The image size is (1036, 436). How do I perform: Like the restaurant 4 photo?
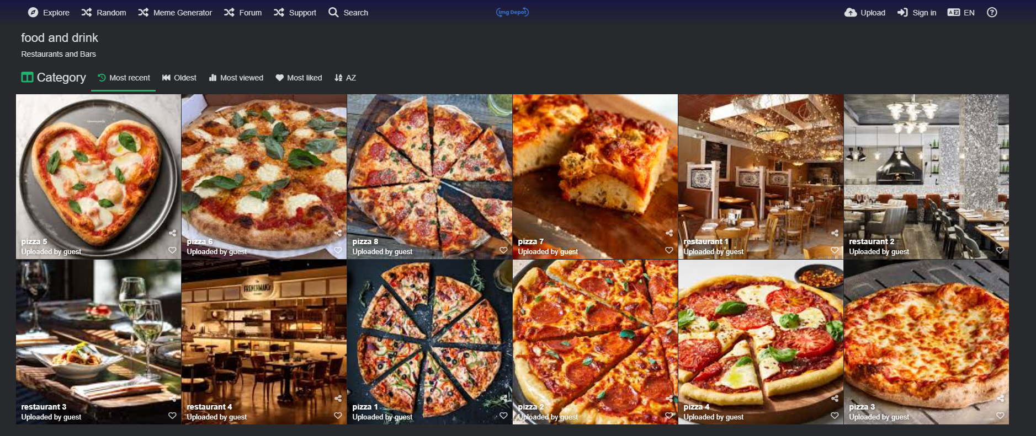click(338, 416)
